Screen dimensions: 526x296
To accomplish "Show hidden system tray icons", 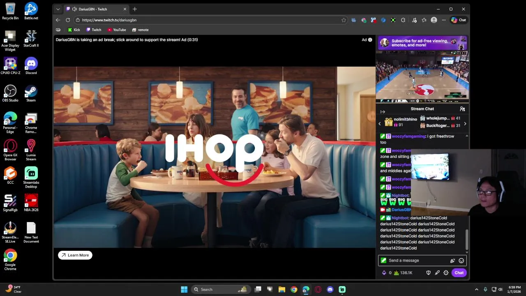I will 476,289.
